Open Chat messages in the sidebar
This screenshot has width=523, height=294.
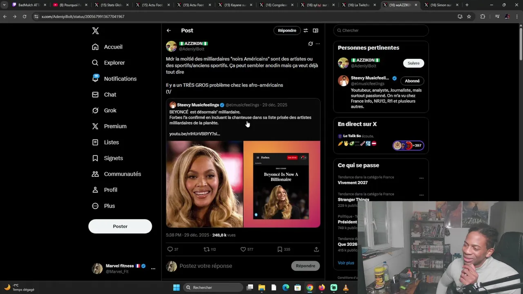[104, 95]
